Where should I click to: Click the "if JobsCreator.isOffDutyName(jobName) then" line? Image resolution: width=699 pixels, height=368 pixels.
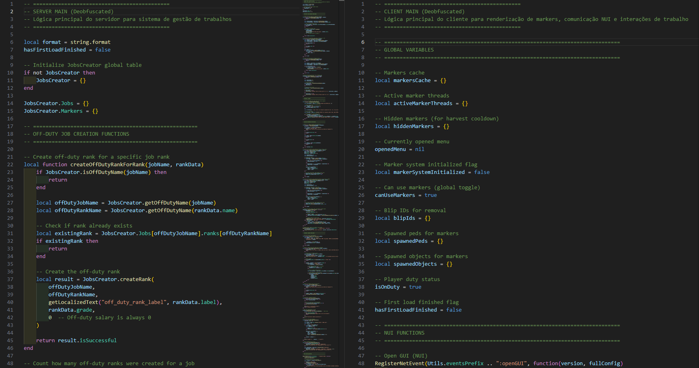101,172
